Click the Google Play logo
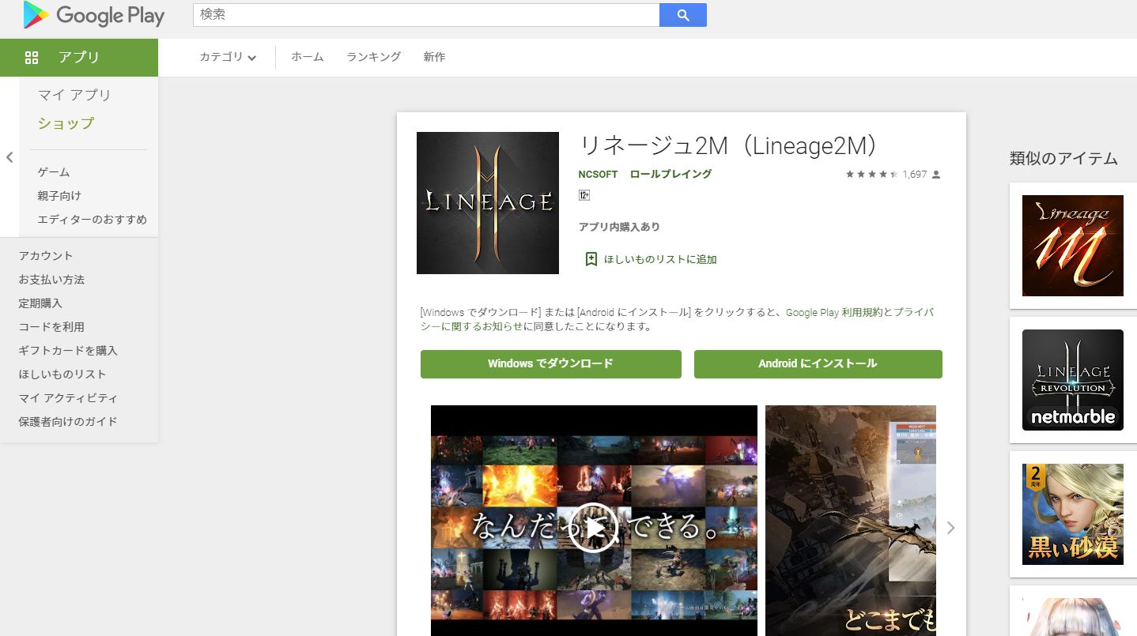The image size is (1137, 636). click(93, 15)
